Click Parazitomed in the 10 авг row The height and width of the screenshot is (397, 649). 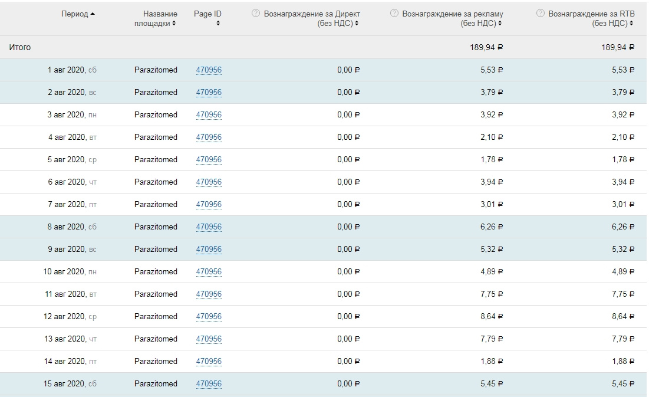(x=156, y=272)
